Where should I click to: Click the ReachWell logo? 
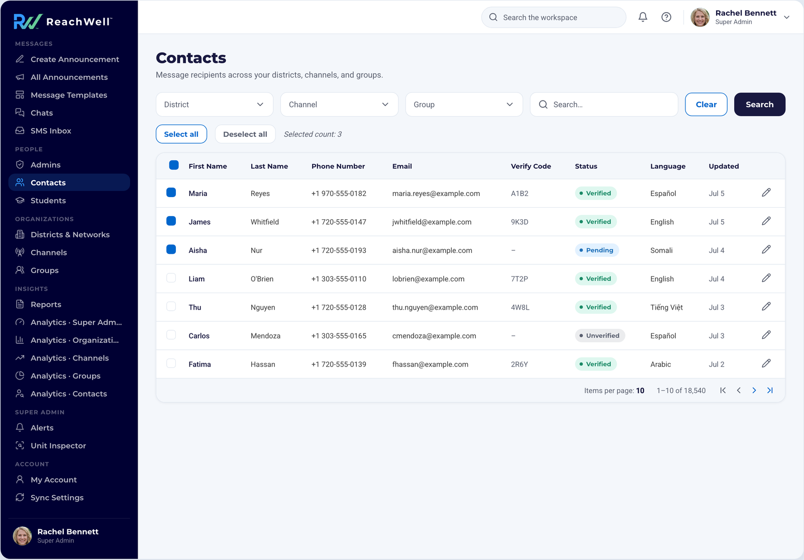63,21
